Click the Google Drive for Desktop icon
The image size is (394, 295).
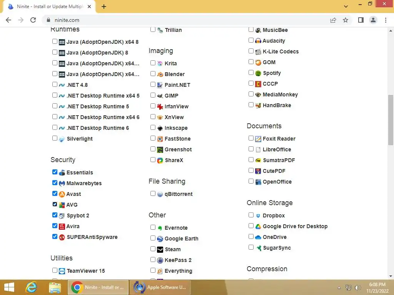[x=258, y=227]
